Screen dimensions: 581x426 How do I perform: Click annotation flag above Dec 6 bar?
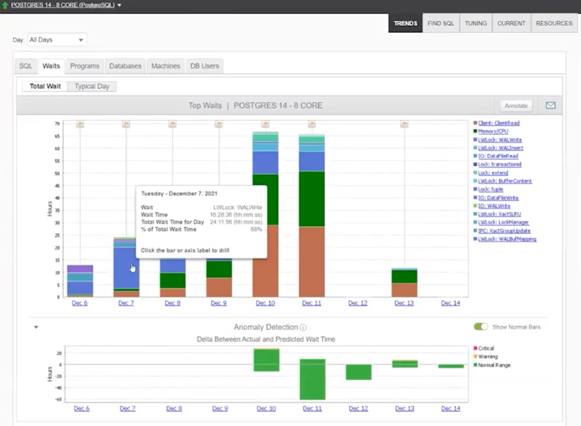click(80, 124)
